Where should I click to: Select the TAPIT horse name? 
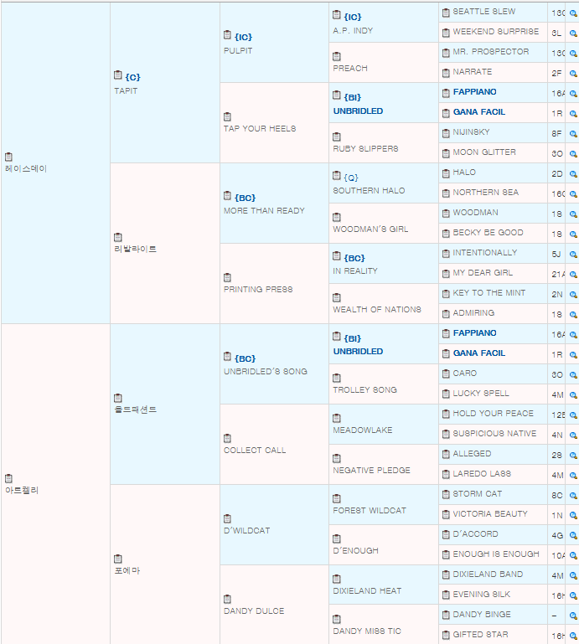coord(126,91)
